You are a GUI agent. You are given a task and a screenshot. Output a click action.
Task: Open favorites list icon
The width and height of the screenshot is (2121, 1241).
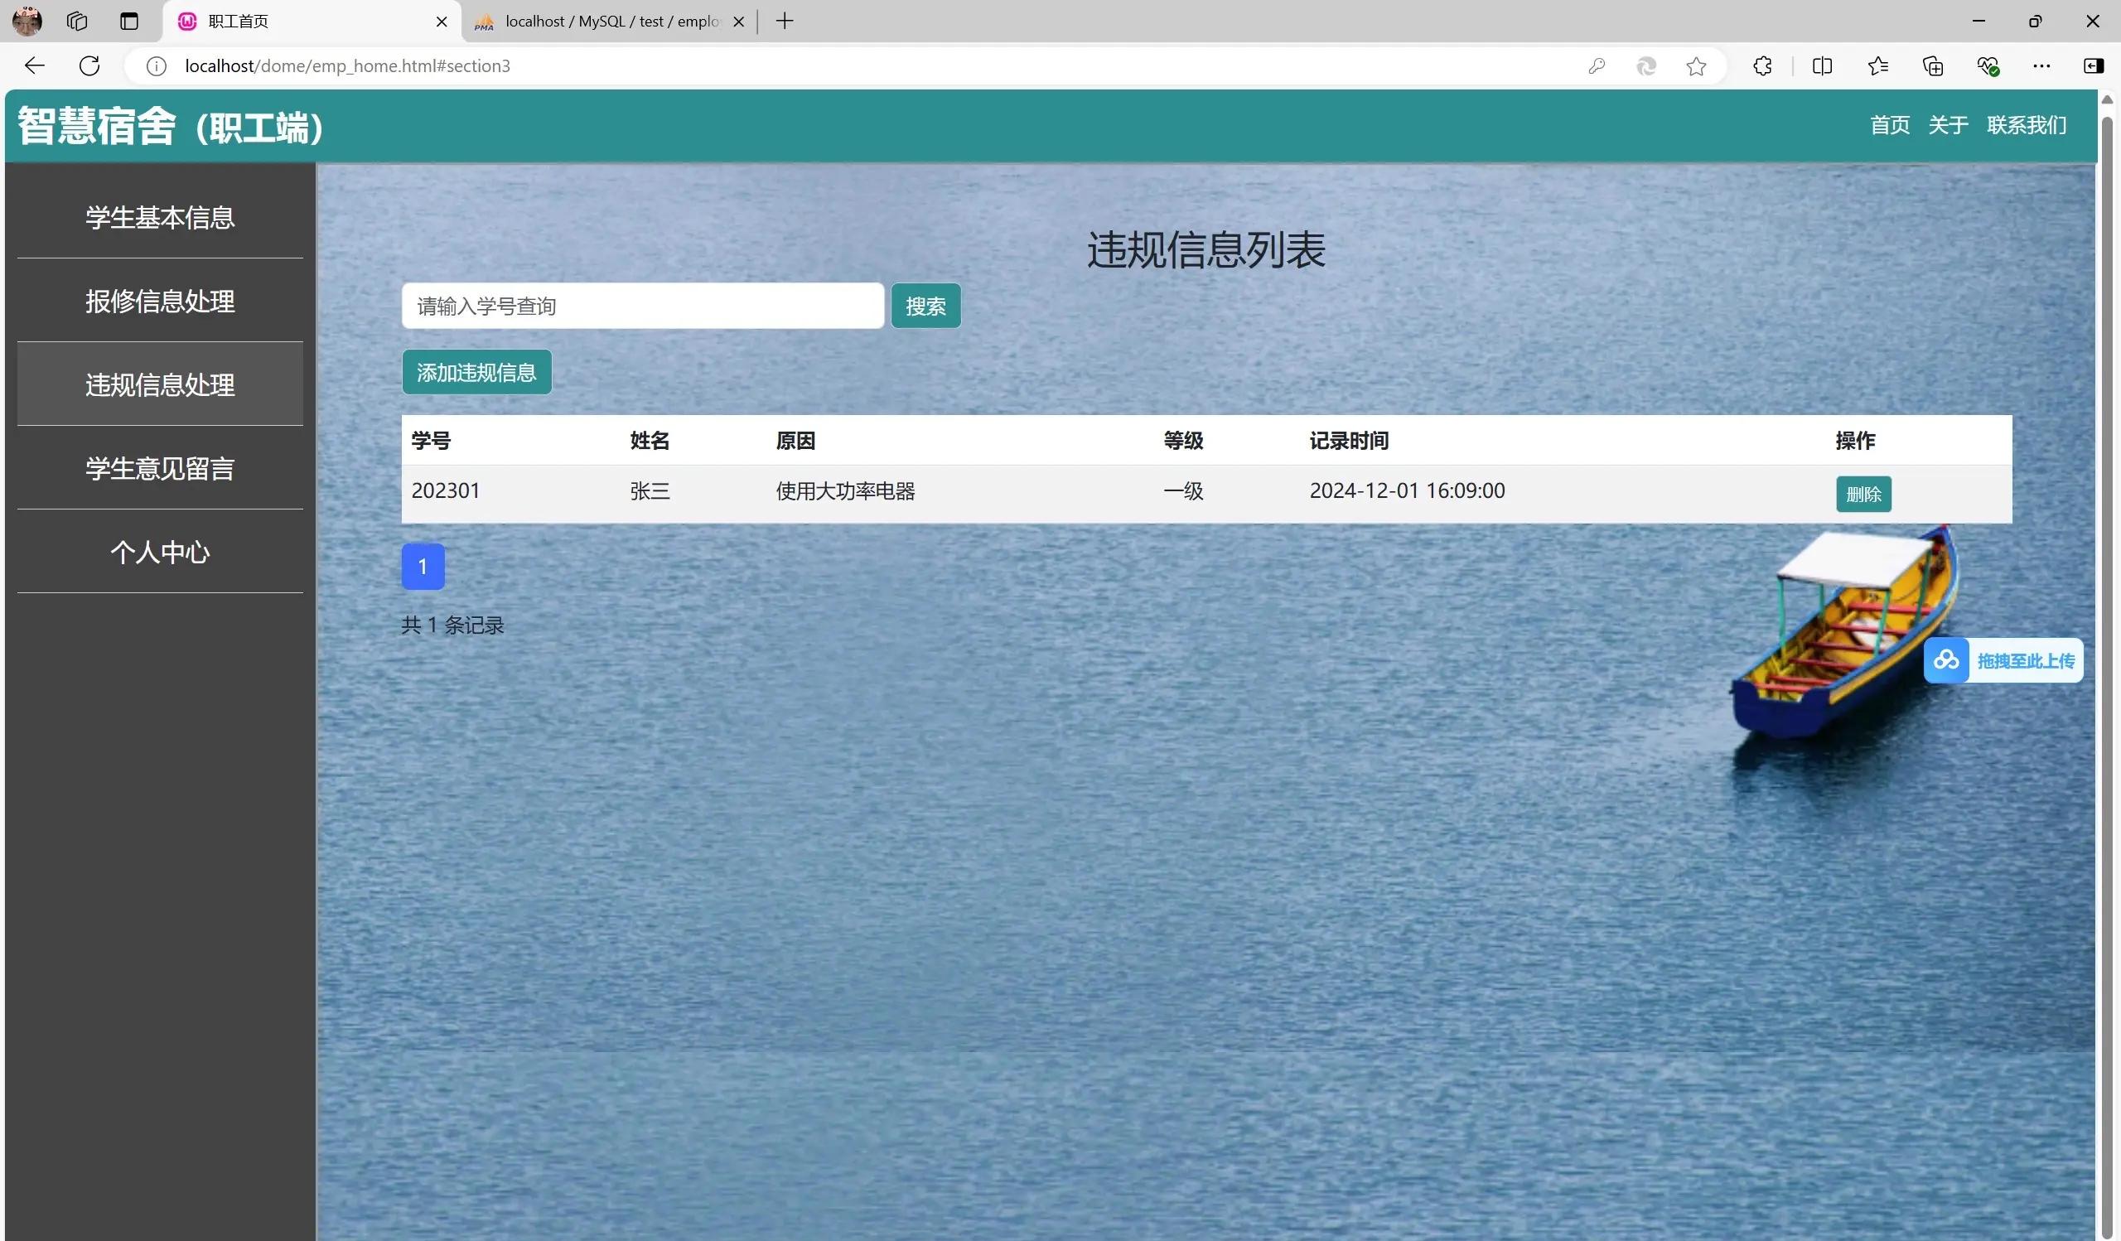click(1877, 65)
